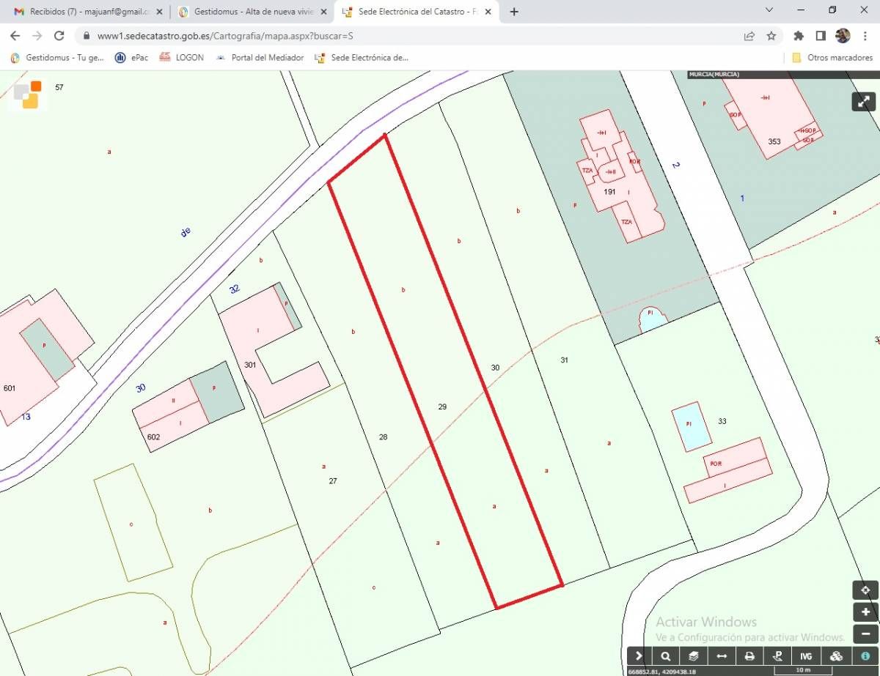Select the distance measurement tool

click(x=722, y=656)
